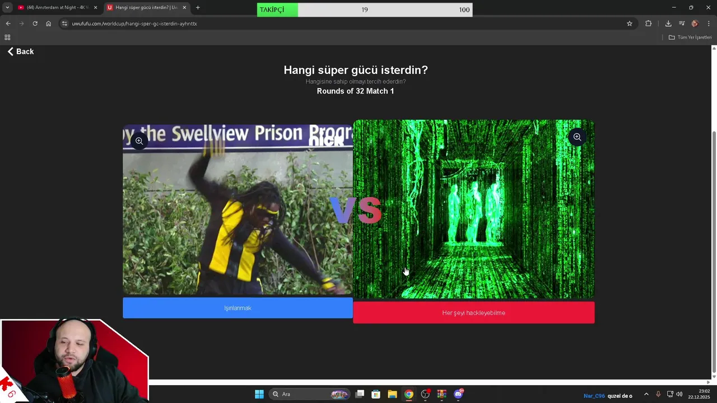This screenshot has width=717, height=403.
Task: View site information icon in address bar
Action: point(64,24)
